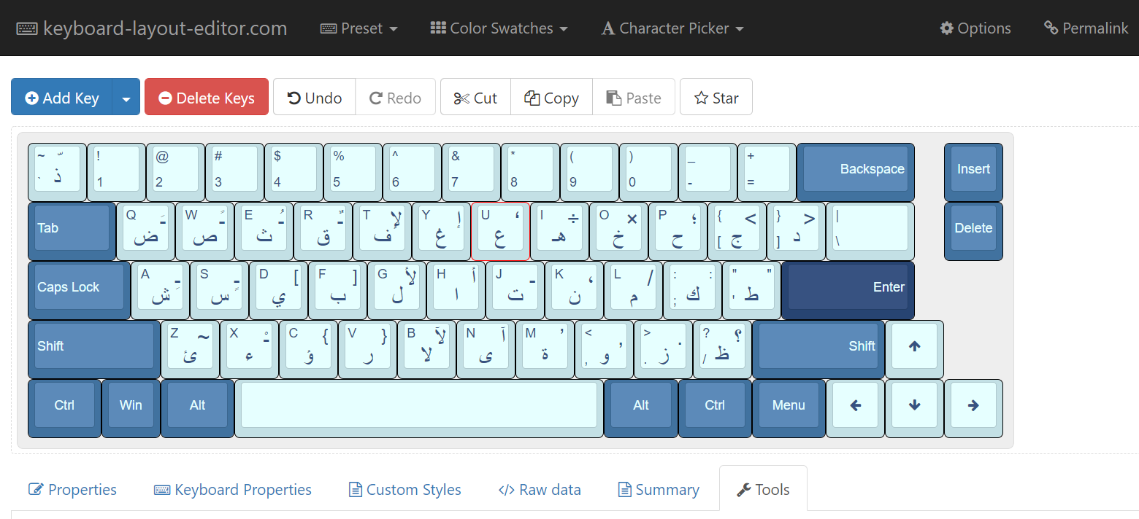Click the Copy icon in the toolbar
1139x519 pixels.
click(x=532, y=96)
